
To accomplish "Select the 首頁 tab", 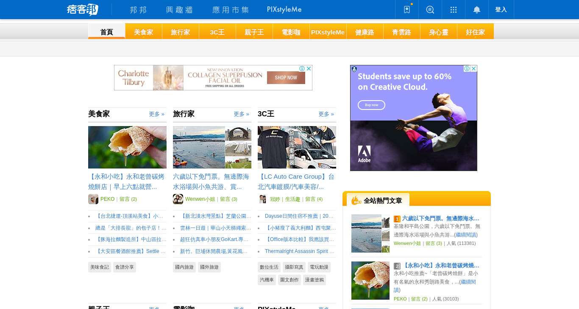I will click(106, 31).
